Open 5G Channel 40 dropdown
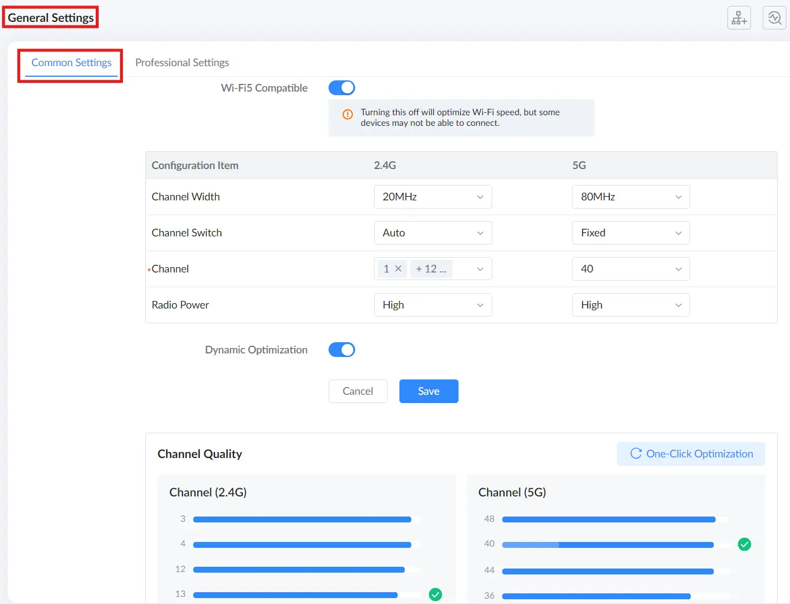This screenshot has width=790, height=604. pos(631,269)
